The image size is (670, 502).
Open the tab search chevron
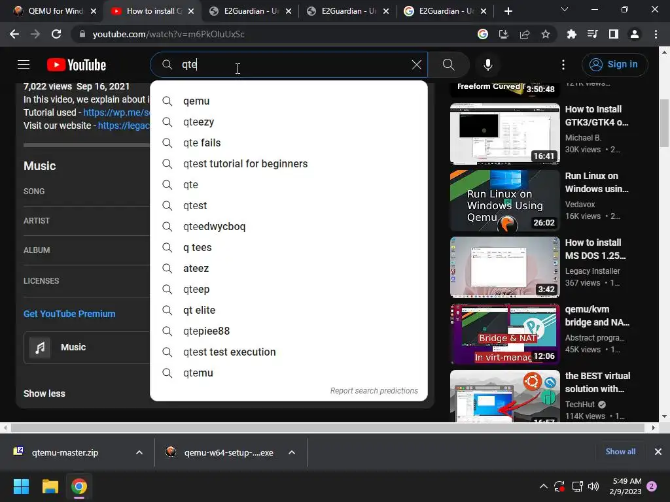pyautogui.click(x=565, y=9)
